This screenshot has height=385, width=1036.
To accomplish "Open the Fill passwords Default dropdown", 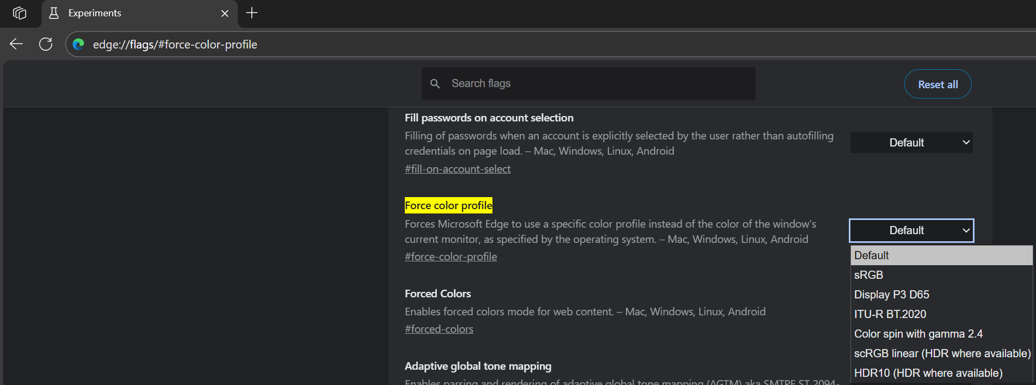I will coord(911,143).
